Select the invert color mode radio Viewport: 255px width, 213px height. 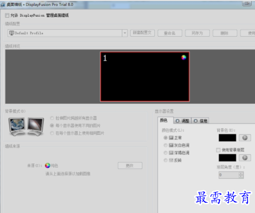[x=165, y=160]
